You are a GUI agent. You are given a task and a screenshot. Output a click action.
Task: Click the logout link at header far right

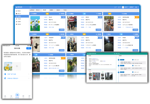[x=136, y=7]
